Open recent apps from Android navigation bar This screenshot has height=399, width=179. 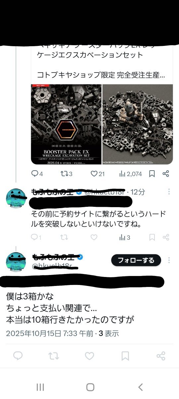[x=40, y=387]
